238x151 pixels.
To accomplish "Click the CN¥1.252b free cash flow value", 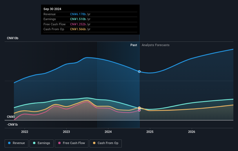I will click(78, 24).
